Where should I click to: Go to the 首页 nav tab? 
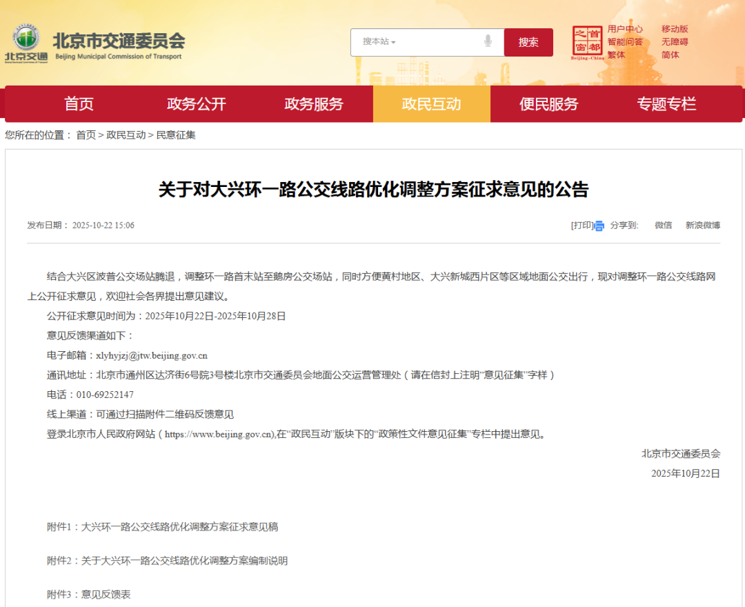[79, 104]
